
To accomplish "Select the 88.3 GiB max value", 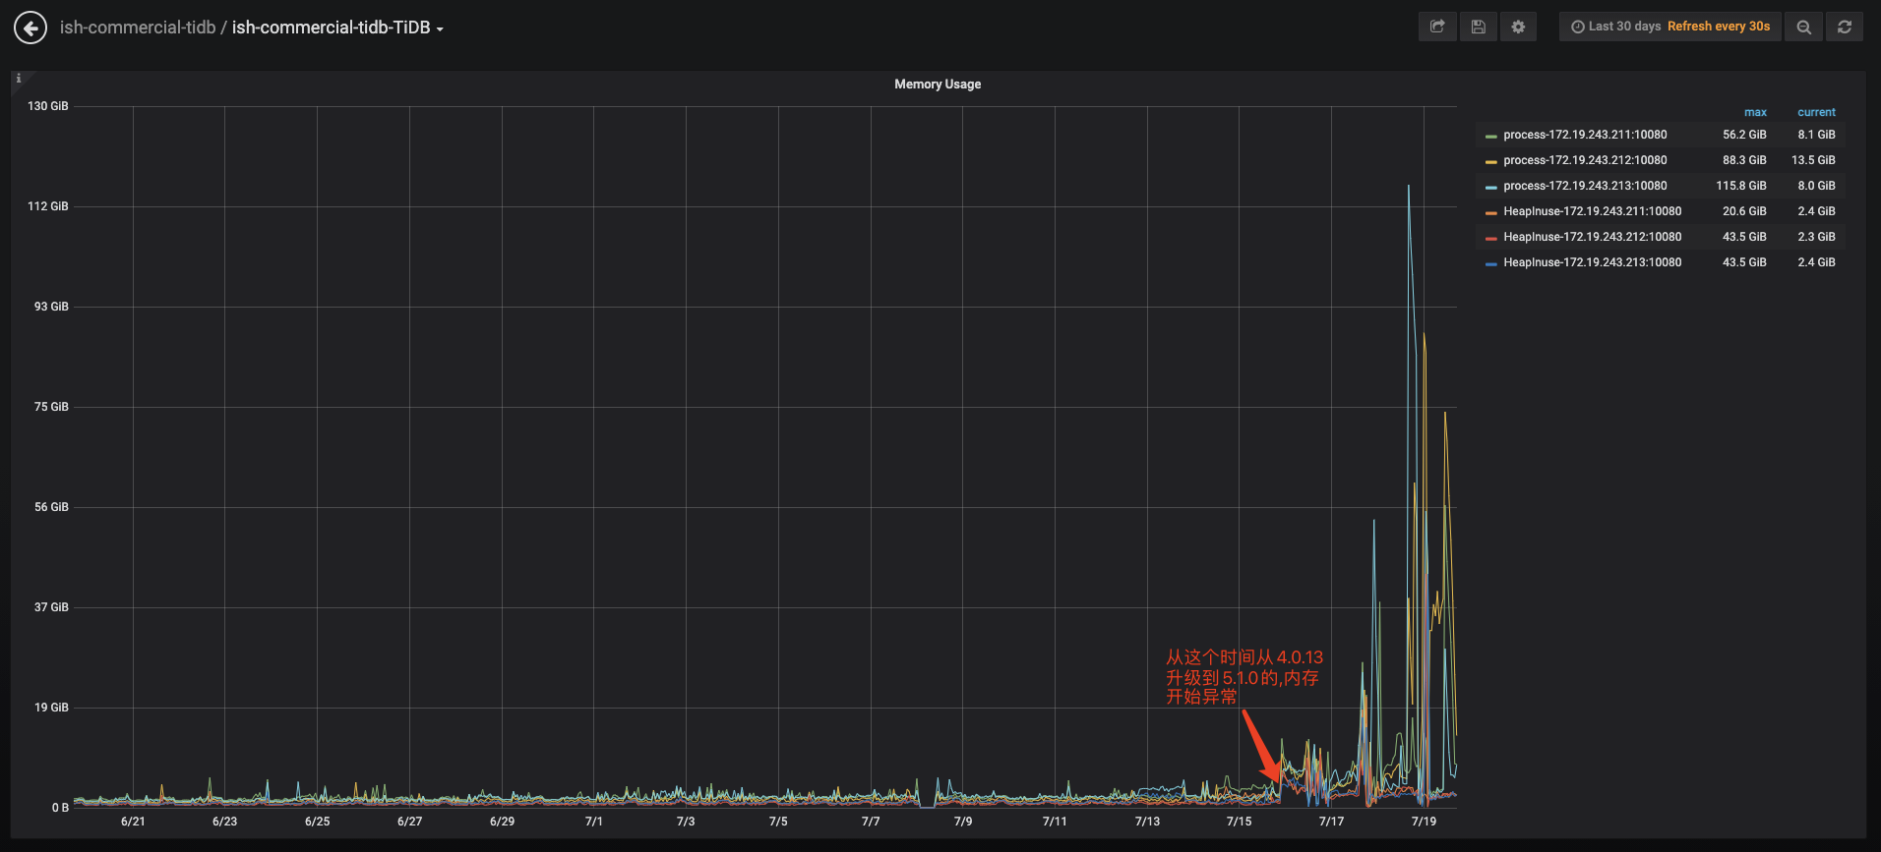I will [1744, 160].
